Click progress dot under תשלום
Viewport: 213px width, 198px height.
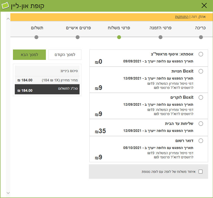(36, 37)
